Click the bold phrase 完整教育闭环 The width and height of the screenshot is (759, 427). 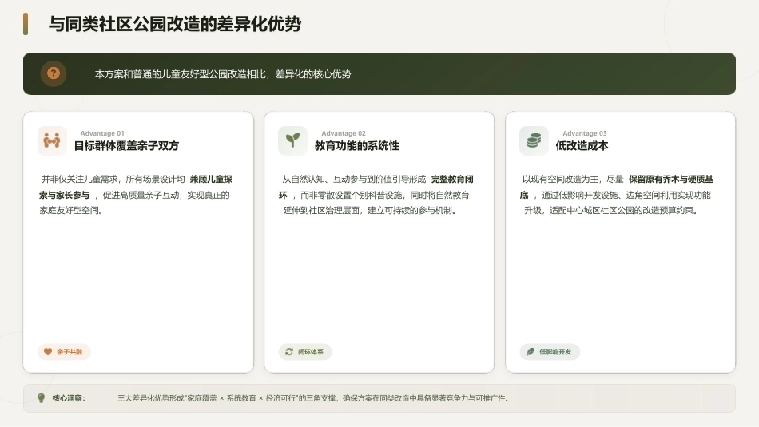(x=376, y=187)
